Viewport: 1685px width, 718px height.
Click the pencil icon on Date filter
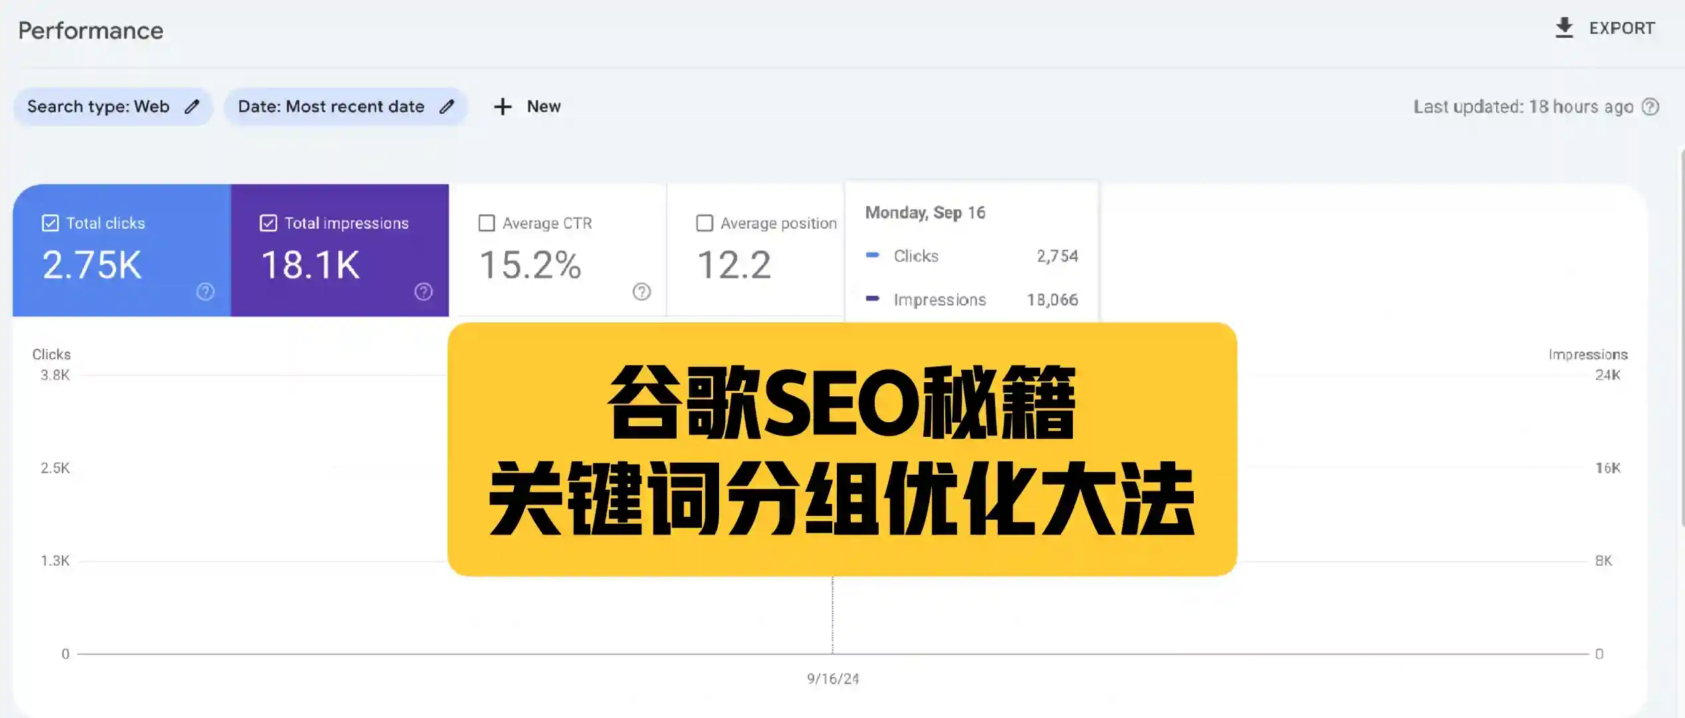pos(447,106)
